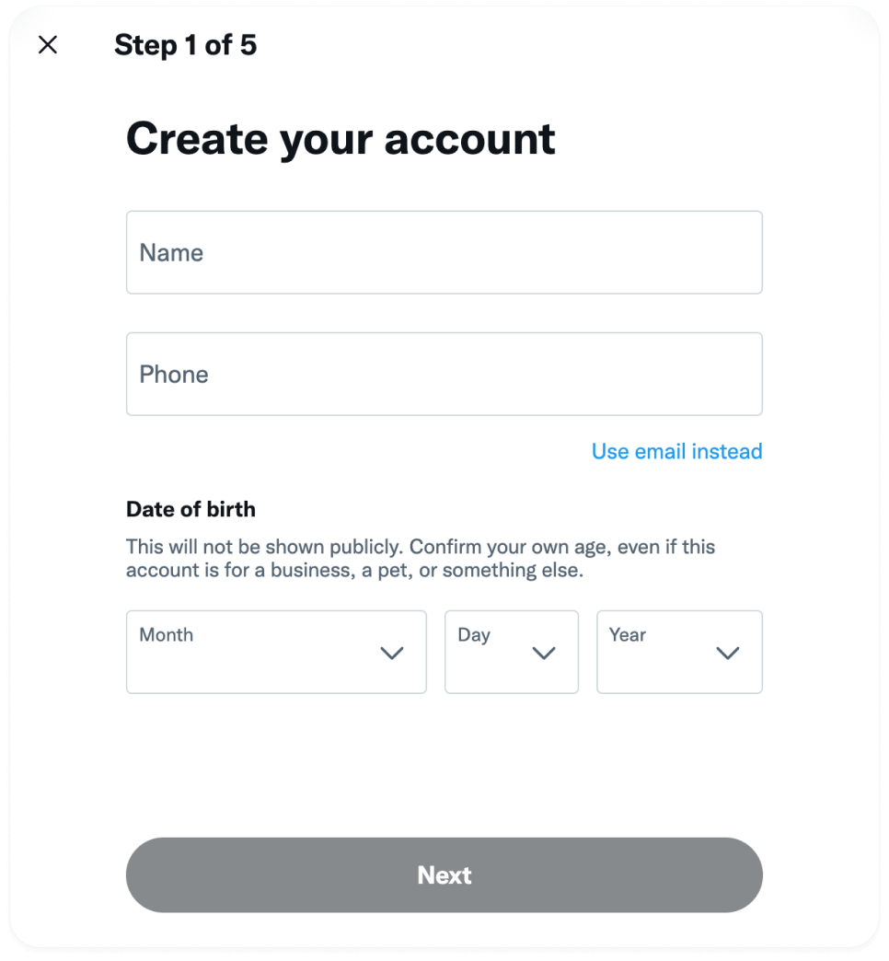The height and width of the screenshot is (961, 889).
Task: Switch to using email instead
Action: 676,451
